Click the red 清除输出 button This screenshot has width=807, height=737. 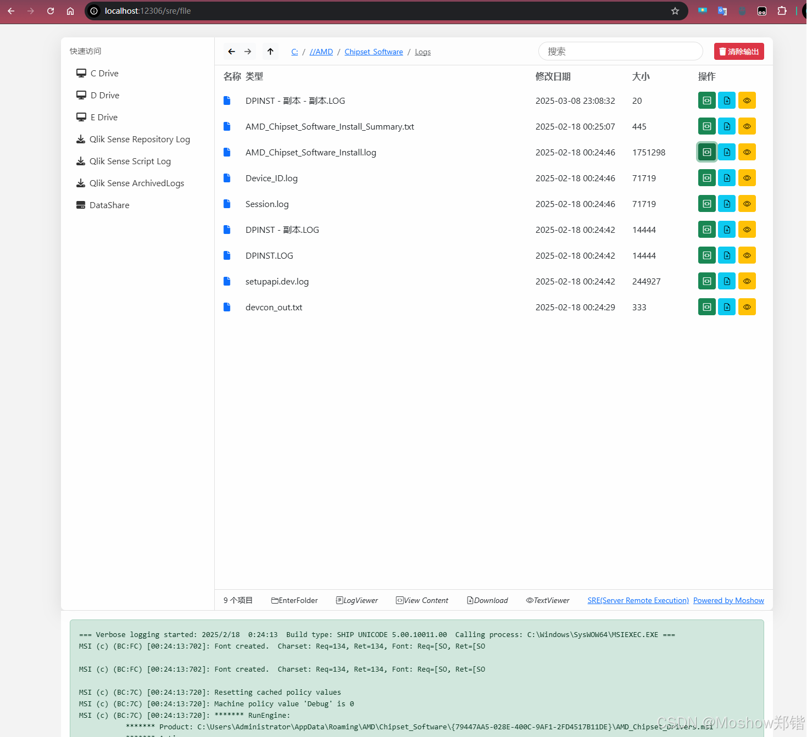tap(738, 51)
